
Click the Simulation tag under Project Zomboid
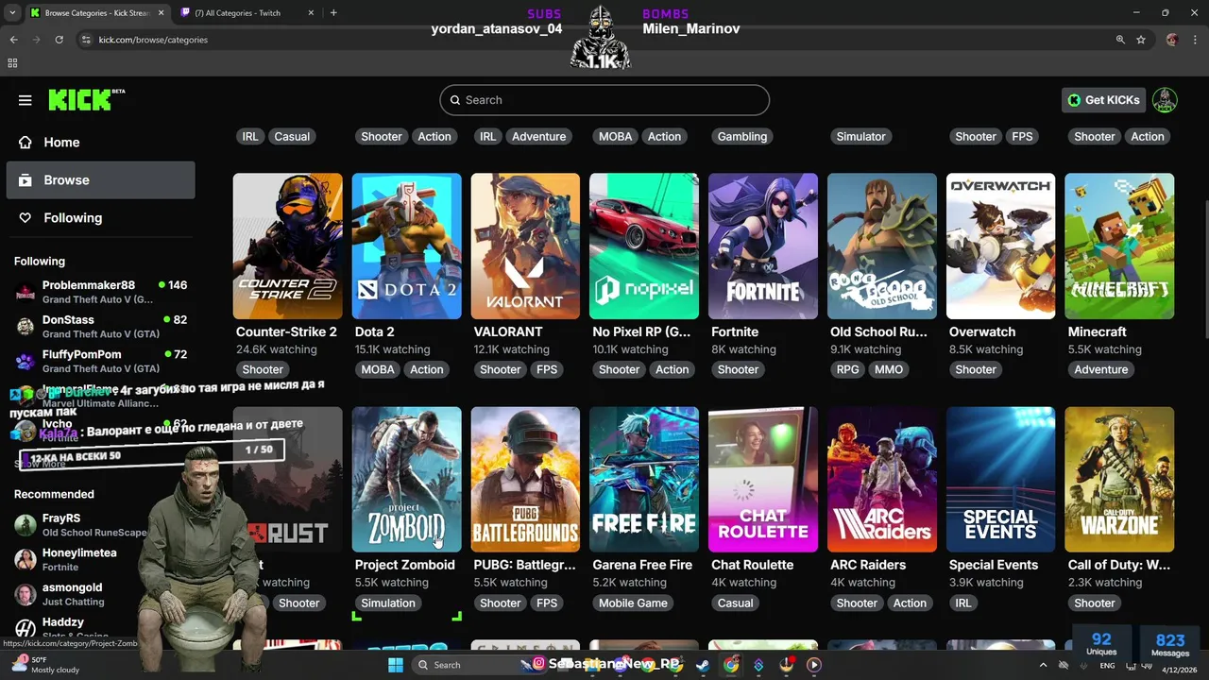click(x=388, y=603)
